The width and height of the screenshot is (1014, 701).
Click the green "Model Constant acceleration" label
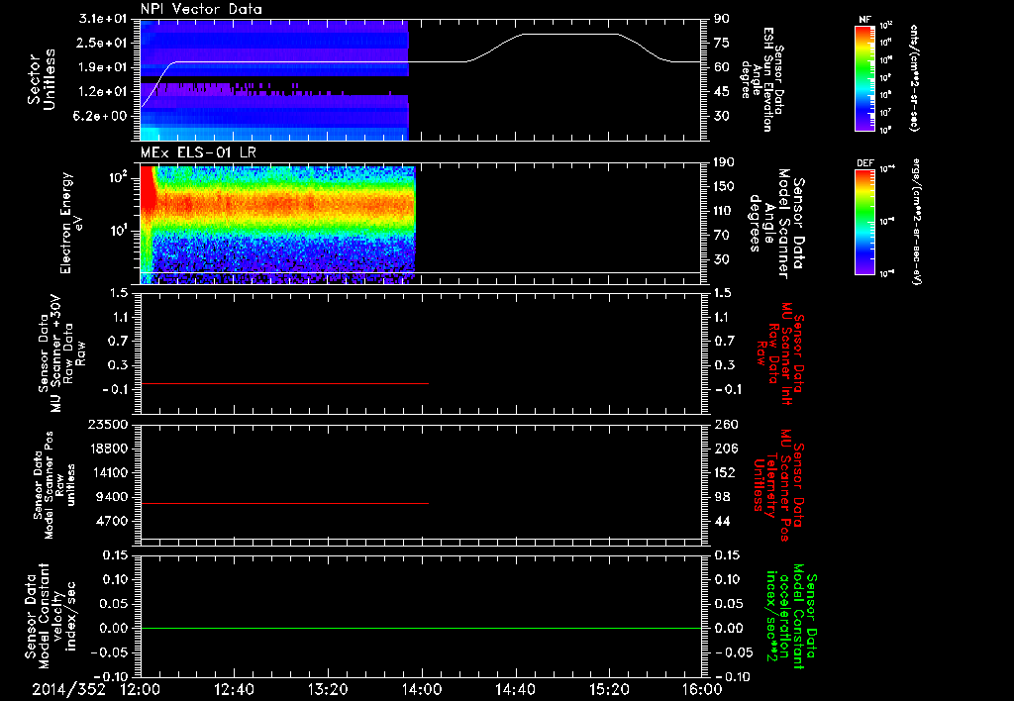[790, 618]
